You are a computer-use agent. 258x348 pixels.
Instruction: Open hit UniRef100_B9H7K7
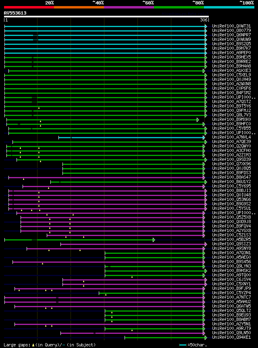[231, 49]
